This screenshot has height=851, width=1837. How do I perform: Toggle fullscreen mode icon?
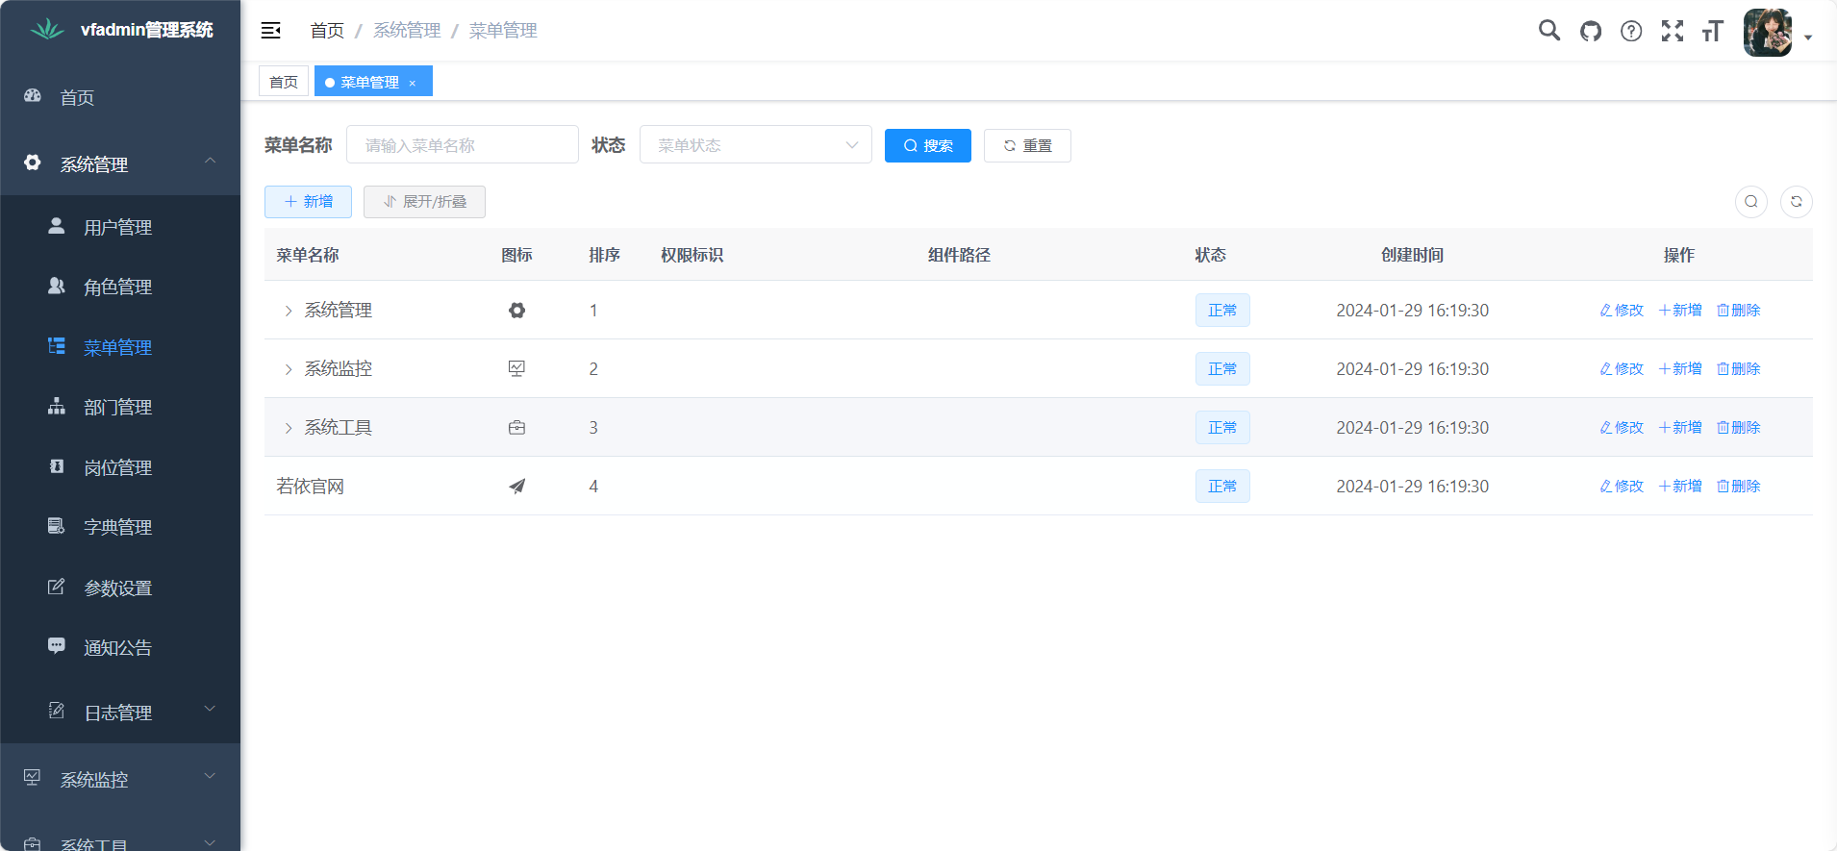click(x=1673, y=31)
